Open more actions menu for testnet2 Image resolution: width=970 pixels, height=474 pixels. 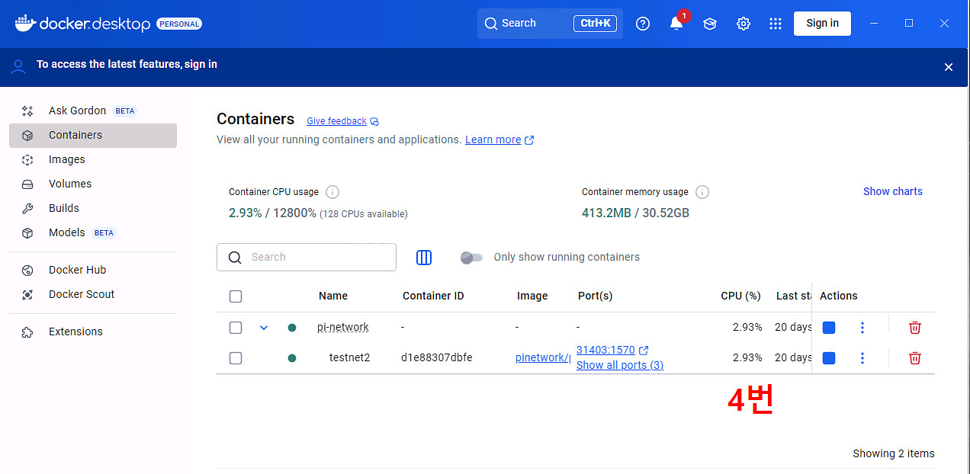coord(862,358)
